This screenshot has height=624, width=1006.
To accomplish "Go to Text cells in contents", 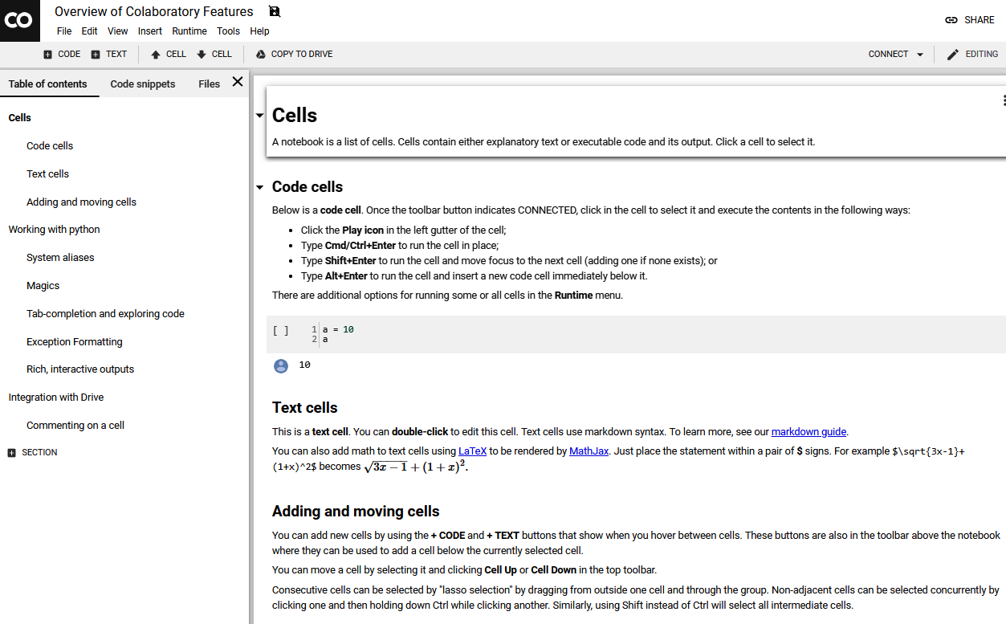I will (47, 174).
